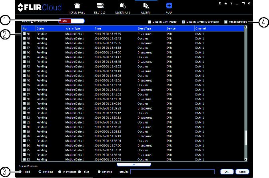This screenshot has width=269, height=178.
Task: Click the user account icon in title bar
Action: (x=220, y=3)
